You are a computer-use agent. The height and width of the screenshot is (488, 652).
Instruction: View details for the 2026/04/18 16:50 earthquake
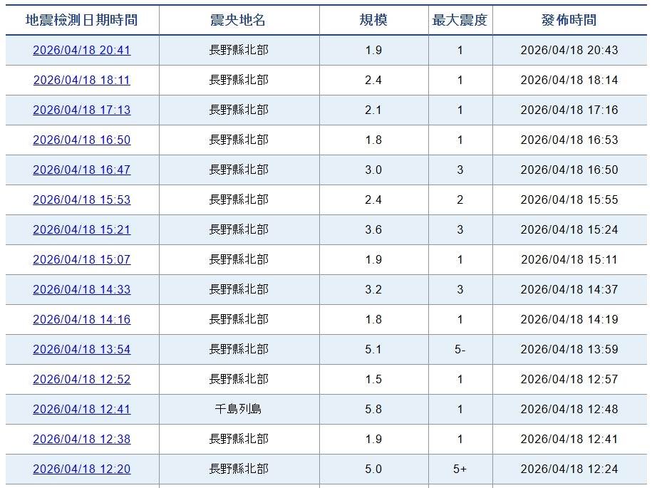tap(82, 140)
